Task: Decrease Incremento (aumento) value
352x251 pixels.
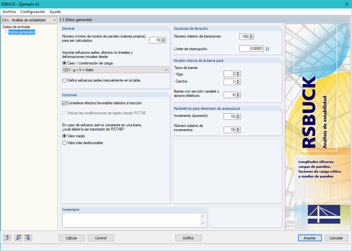Action: coord(238,118)
